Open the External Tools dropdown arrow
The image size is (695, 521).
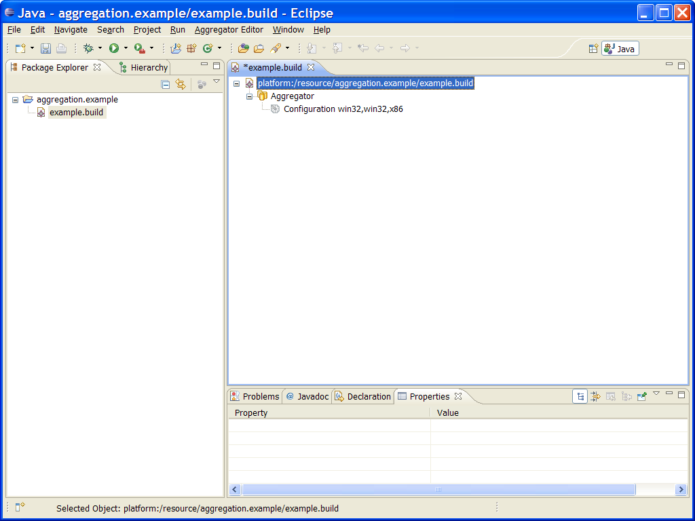pyautogui.click(x=151, y=48)
